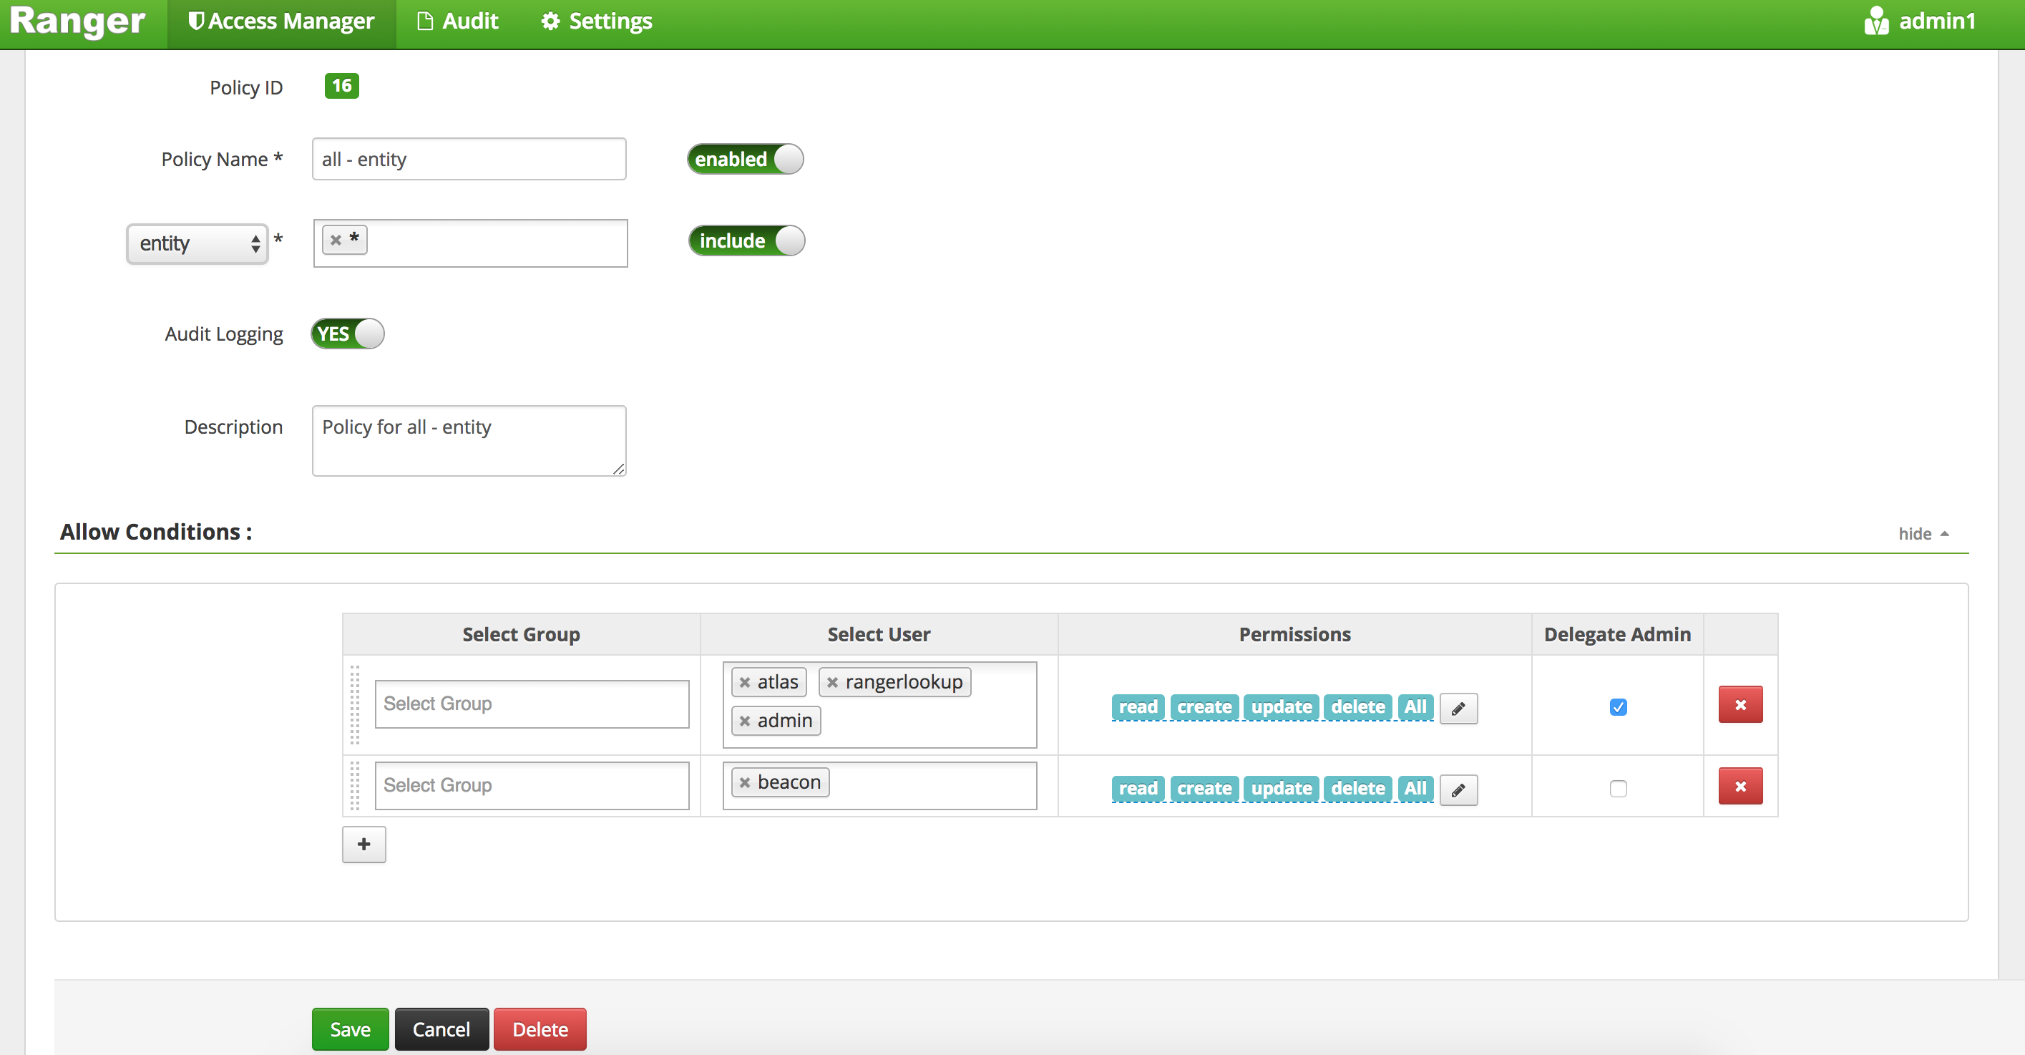Check Delegate Admin for beacon row
The image size is (2025, 1055).
(x=1618, y=789)
